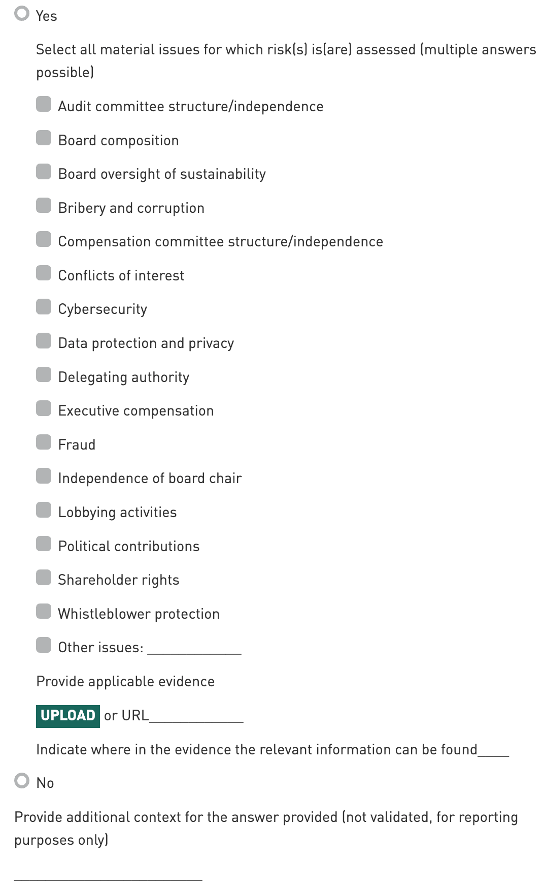Check Independence of board chair
The height and width of the screenshot is (890, 545).
coord(44,476)
